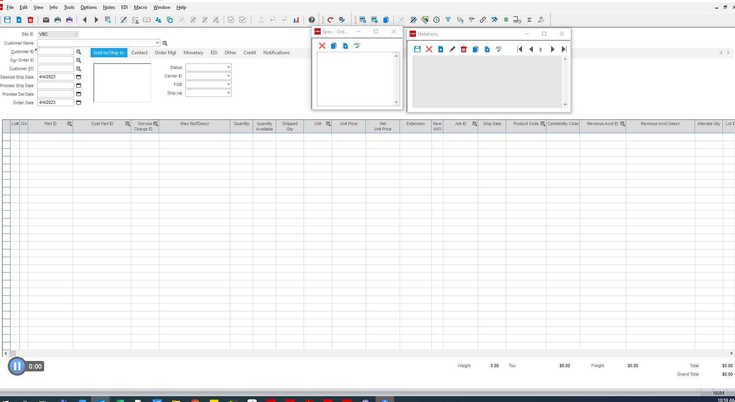Expand the Status dropdown
The image size is (735, 402).
coord(228,67)
